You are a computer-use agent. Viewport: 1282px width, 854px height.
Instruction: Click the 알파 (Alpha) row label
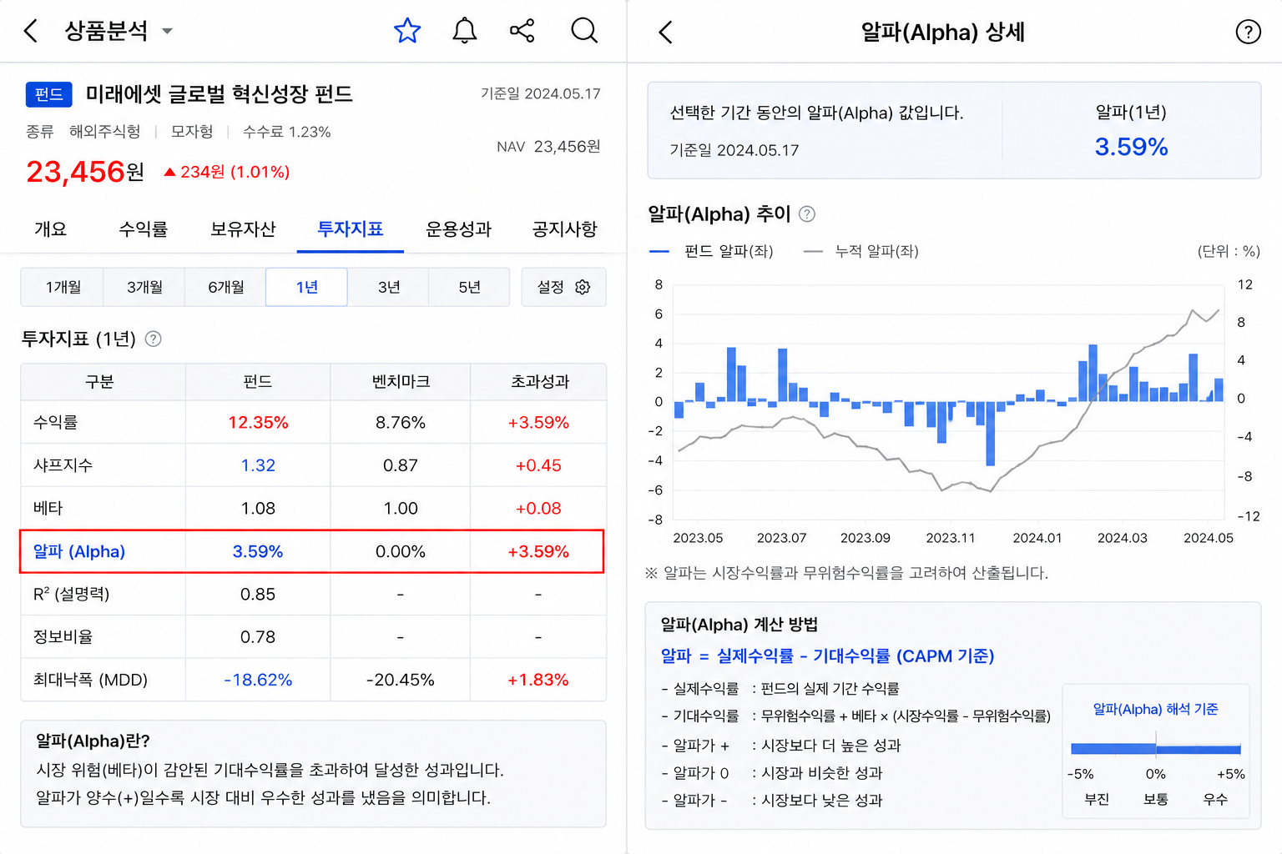(x=79, y=551)
